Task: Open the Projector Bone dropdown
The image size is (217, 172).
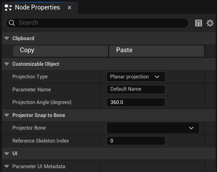Action: [x=153, y=128]
